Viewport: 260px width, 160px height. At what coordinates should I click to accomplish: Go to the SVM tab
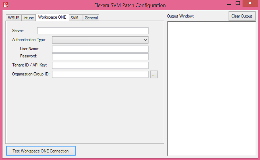76,18
